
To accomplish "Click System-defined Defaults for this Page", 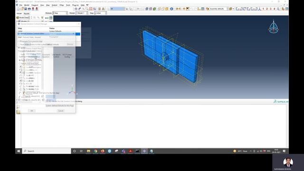I will coord(60,105).
